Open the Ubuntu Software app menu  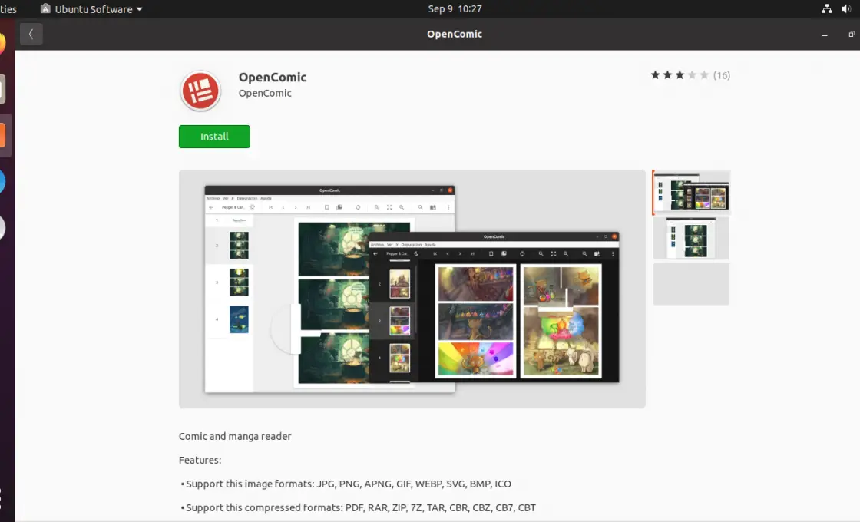coord(91,8)
